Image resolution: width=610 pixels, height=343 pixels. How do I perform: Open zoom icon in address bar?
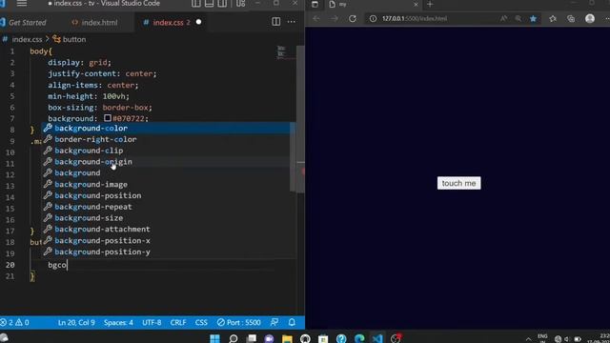[518, 19]
